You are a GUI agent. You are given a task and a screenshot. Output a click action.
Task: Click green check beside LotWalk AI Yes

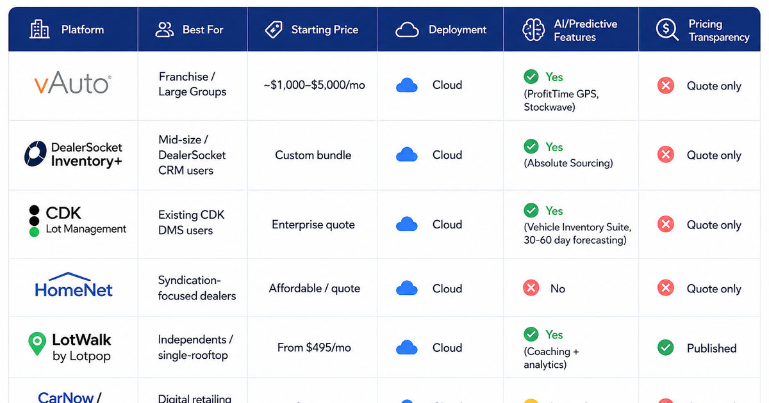pyautogui.click(x=531, y=335)
